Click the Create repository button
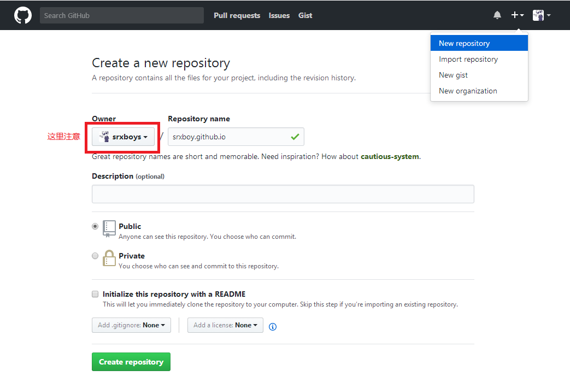This screenshot has width=570, height=382. pos(131,362)
